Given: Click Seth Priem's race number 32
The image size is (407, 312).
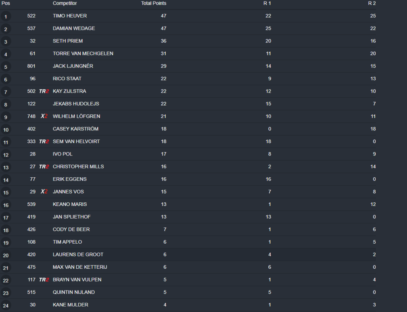Looking at the screenshot, I should tap(32, 41).
